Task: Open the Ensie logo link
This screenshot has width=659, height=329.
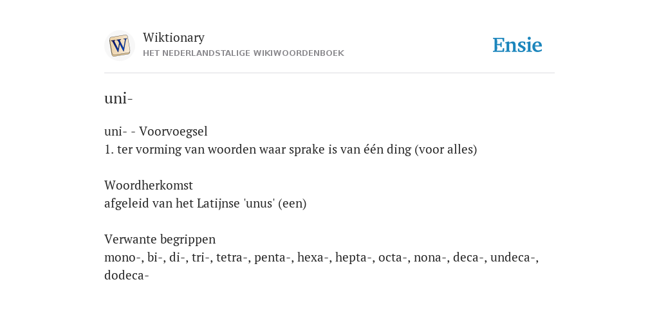Action: 517,46
